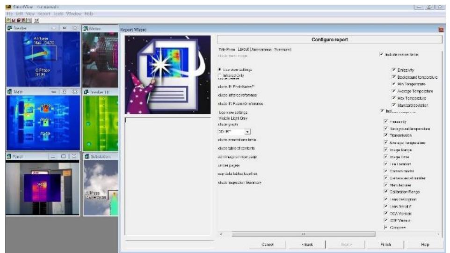Select the Use view settings radio button
Image resolution: width=450 pixels, height=253 pixels.
tap(219, 69)
